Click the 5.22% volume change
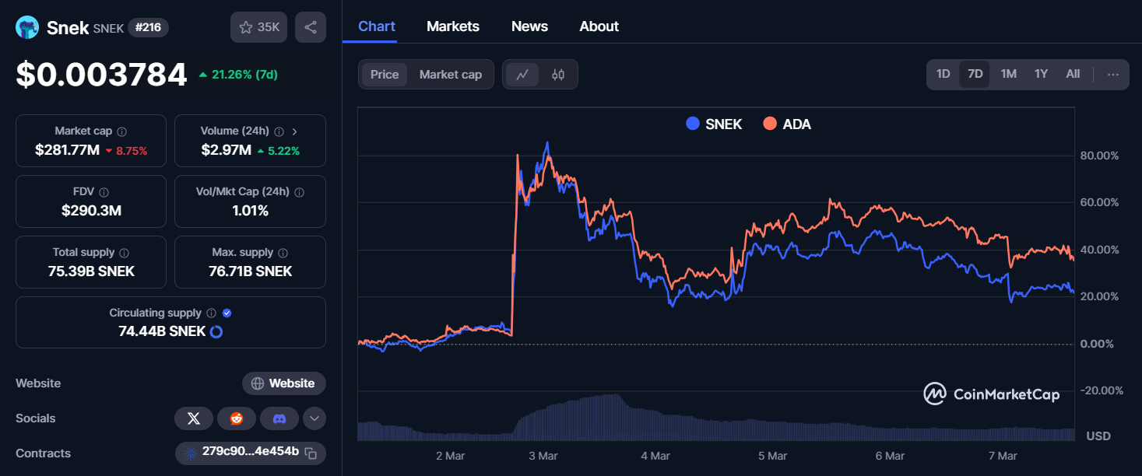This screenshot has height=476, width=1142. (278, 151)
